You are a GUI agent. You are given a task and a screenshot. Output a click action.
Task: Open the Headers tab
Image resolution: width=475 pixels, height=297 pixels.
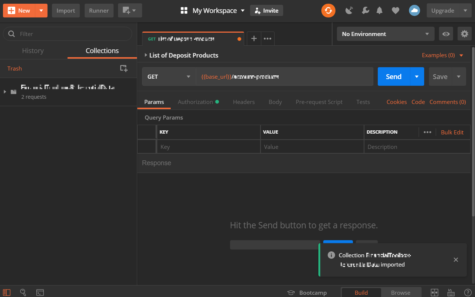click(x=244, y=102)
